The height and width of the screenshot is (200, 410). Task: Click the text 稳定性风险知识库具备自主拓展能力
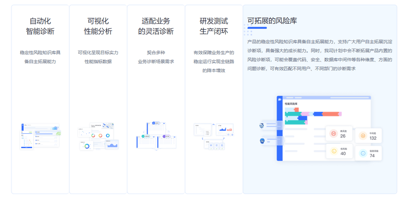pyautogui.click(x=40, y=57)
